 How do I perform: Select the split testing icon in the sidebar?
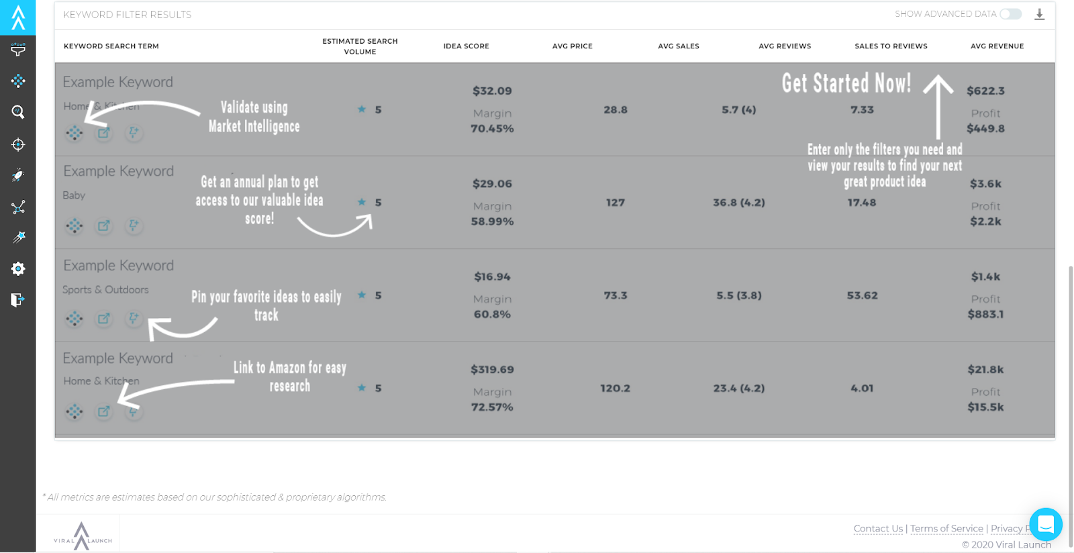[17, 207]
